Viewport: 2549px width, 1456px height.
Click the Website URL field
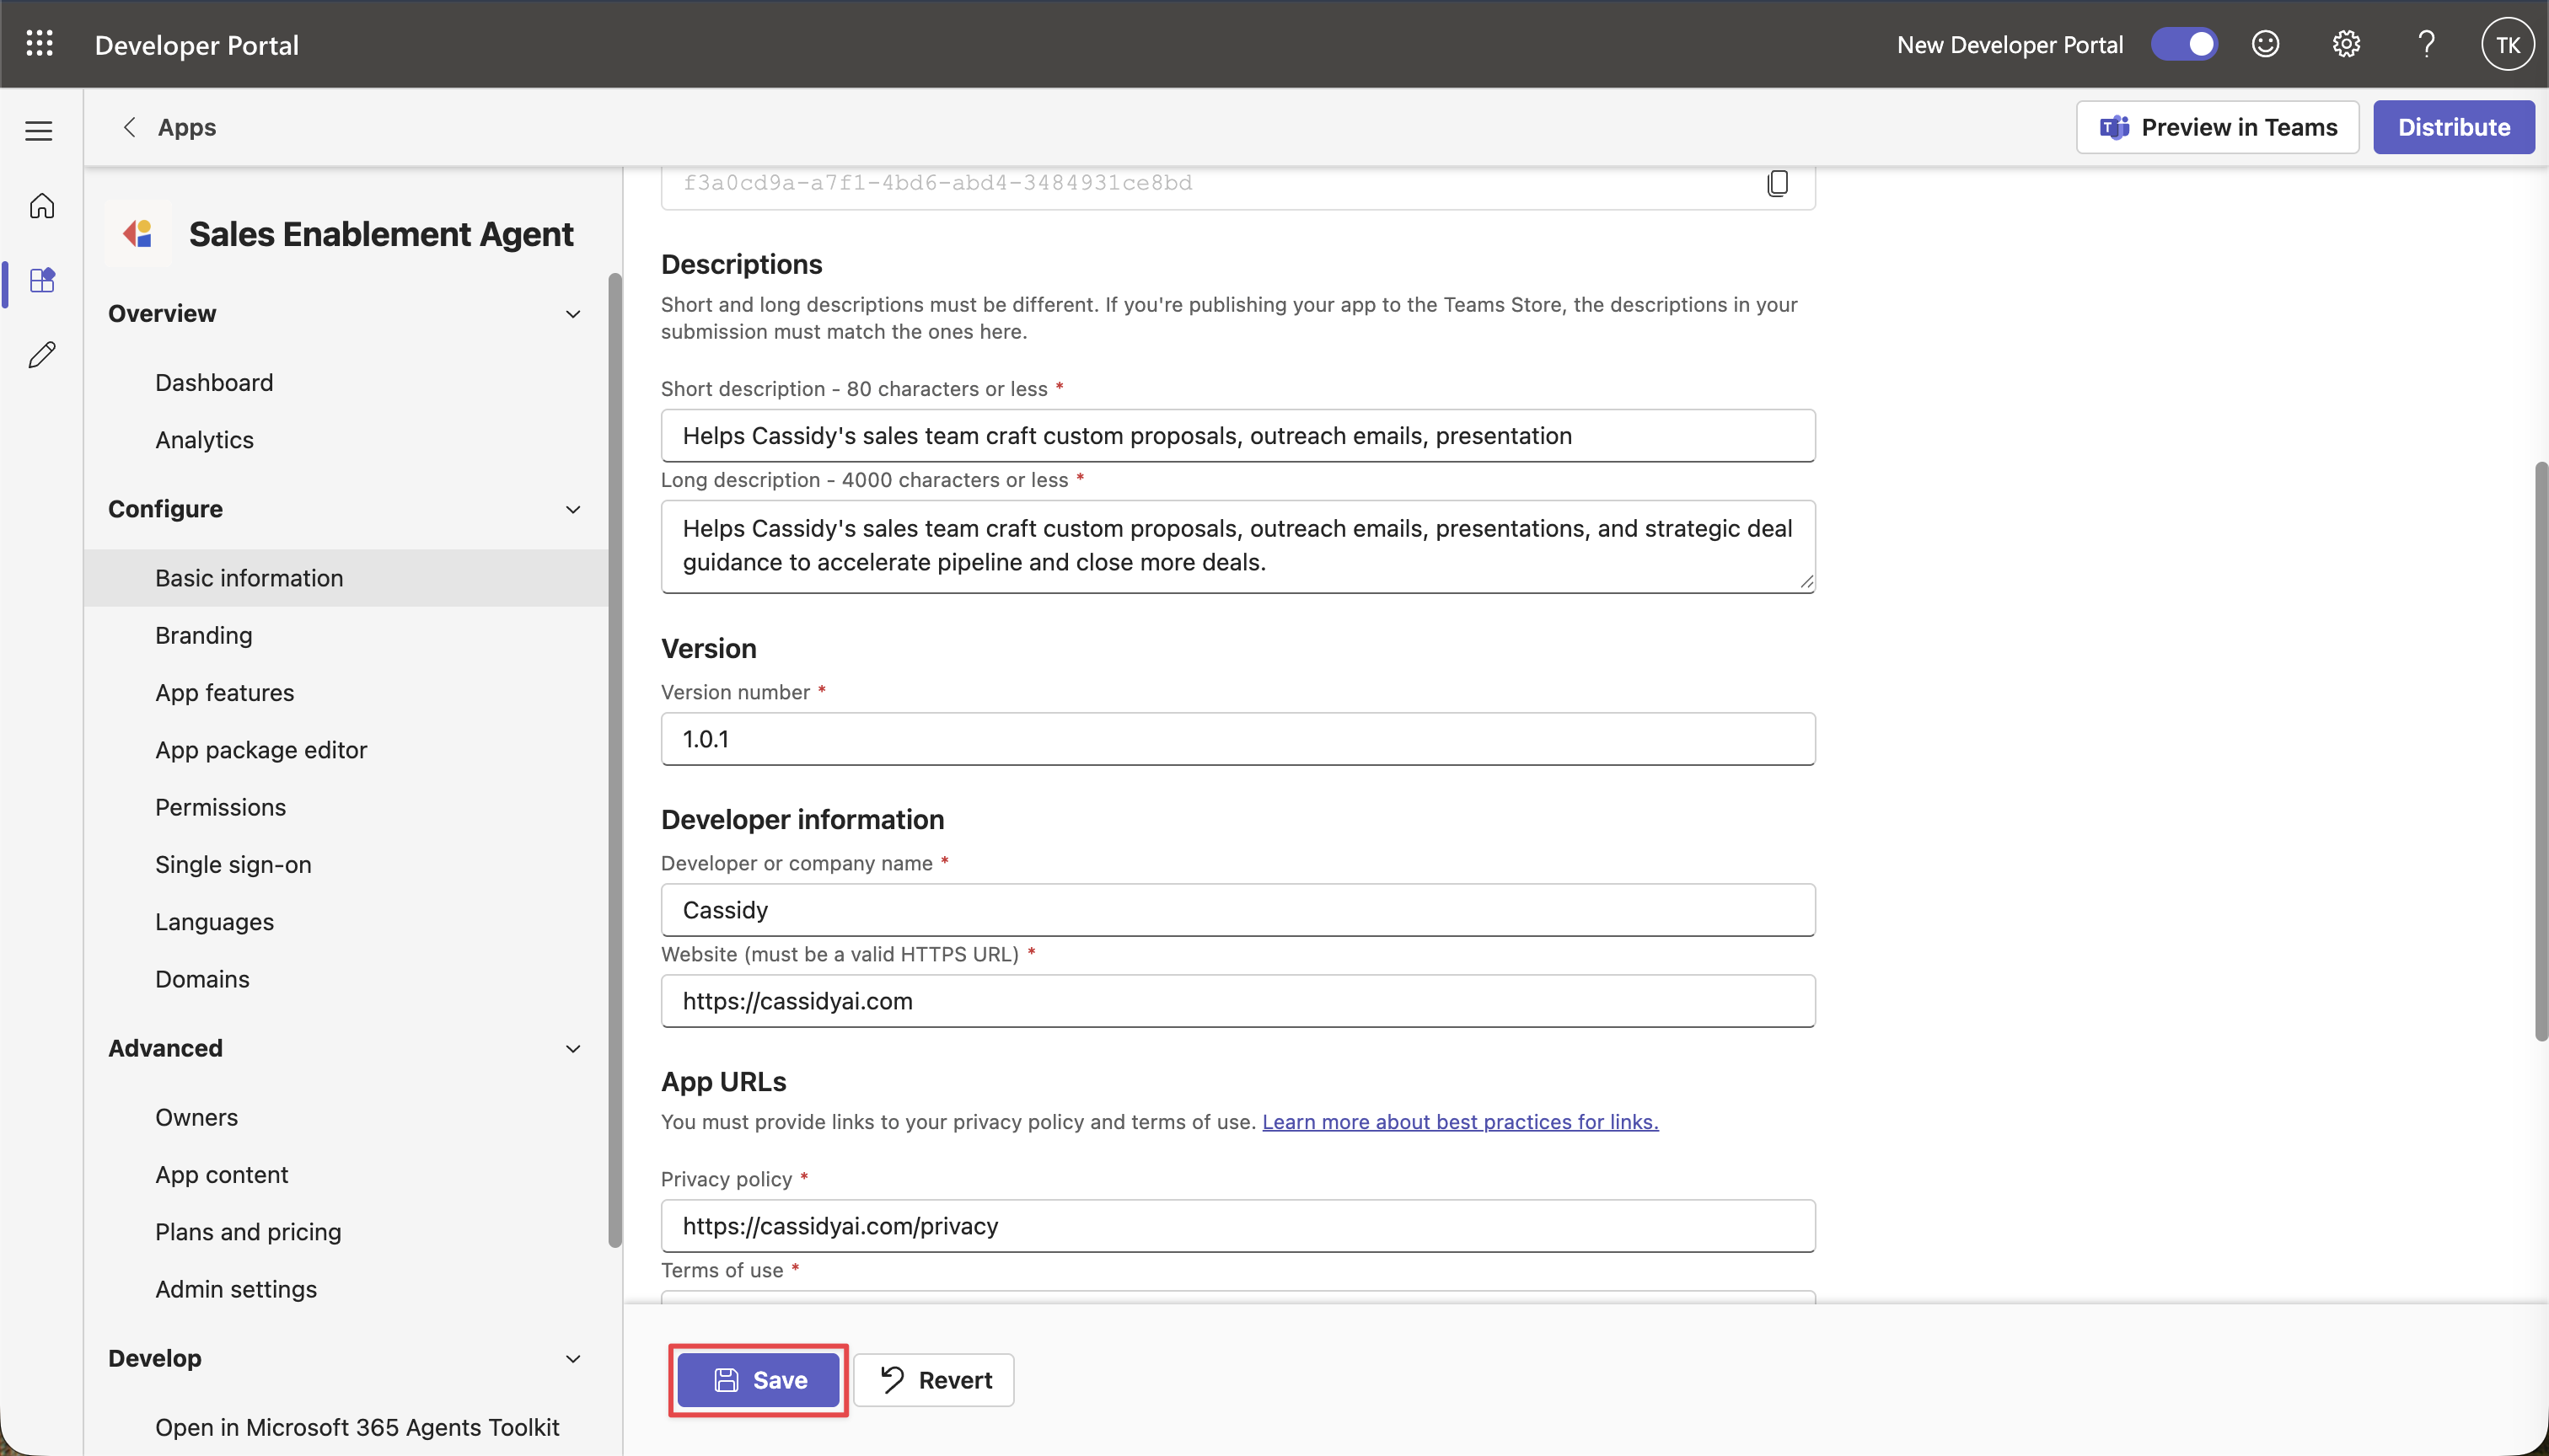[x=1237, y=1001]
